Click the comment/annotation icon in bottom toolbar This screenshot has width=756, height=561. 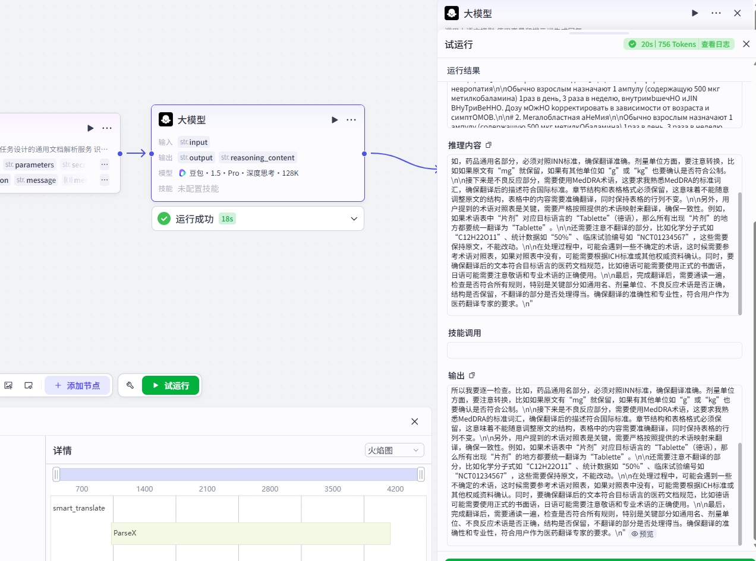point(28,385)
